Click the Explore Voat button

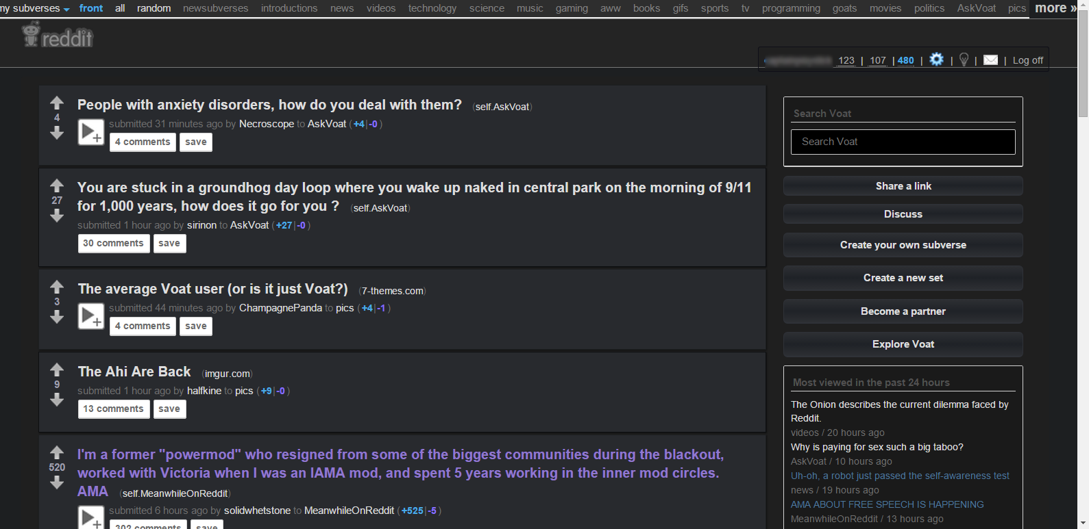click(x=903, y=344)
